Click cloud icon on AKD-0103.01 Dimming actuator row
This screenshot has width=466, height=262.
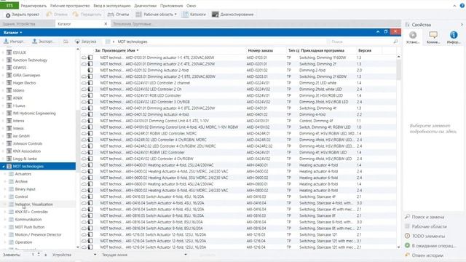pos(84,57)
